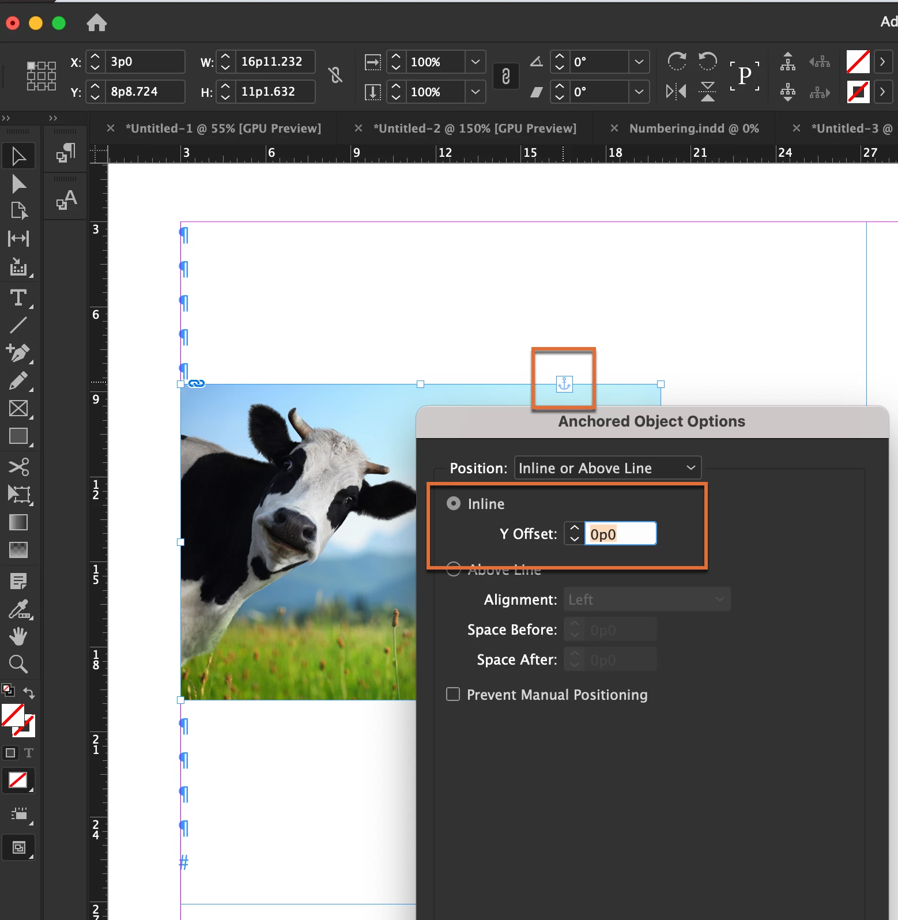The height and width of the screenshot is (920, 898).
Task: Select the Eyedropper tool
Action: (18, 609)
